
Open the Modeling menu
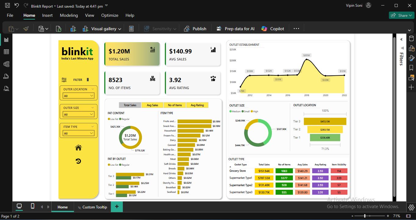pos(69,15)
